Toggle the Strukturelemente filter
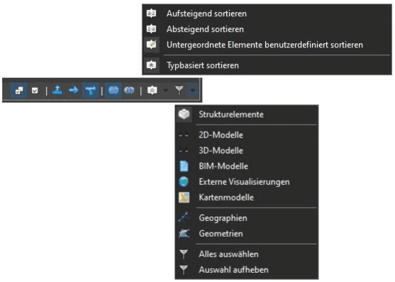 tap(247, 114)
